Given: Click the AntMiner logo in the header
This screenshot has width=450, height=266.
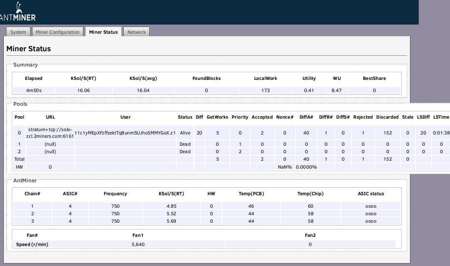Looking at the screenshot, I should pos(17,12).
